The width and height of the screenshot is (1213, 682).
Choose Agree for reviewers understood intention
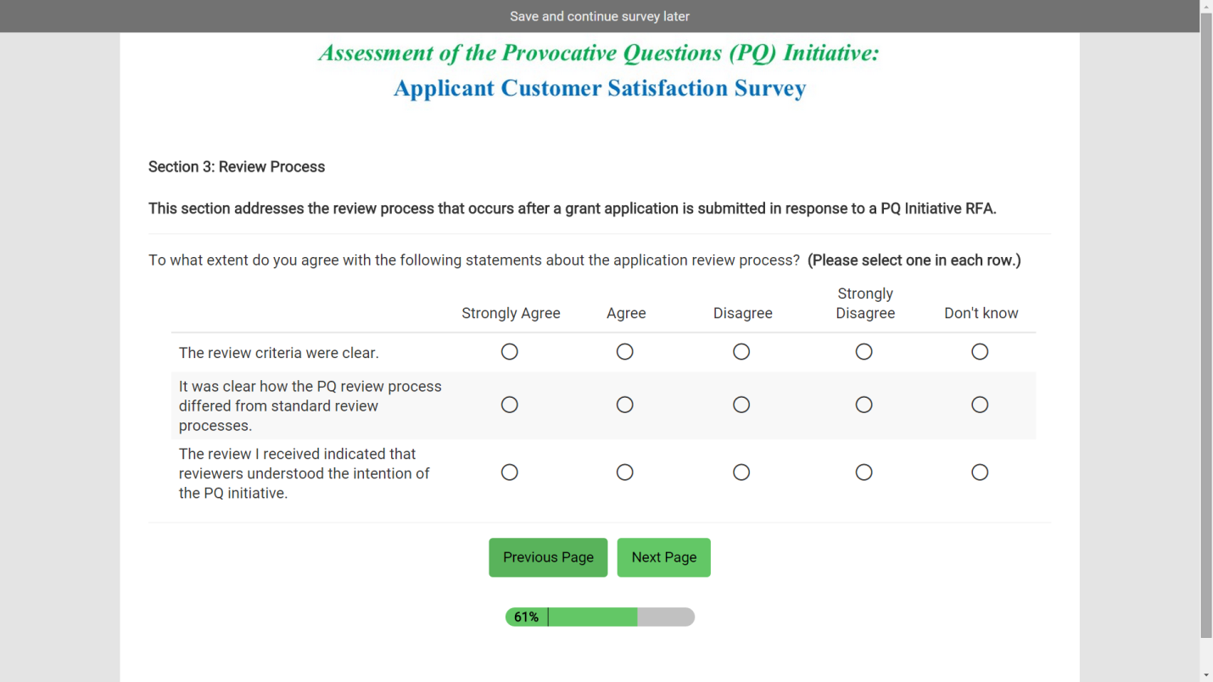[625, 472]
